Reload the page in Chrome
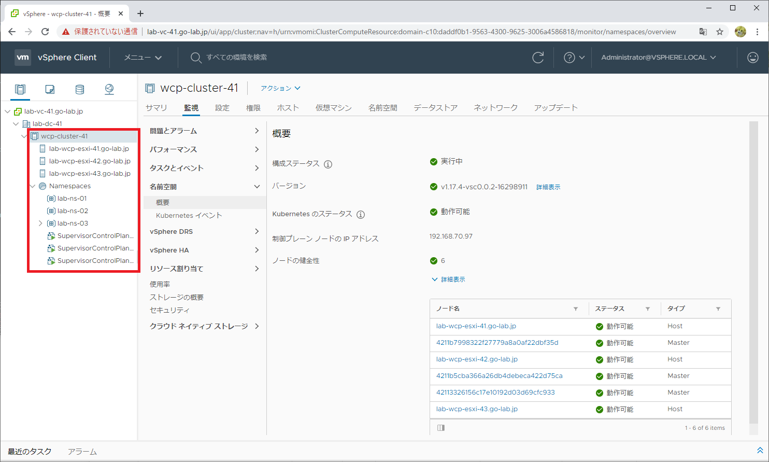The image size is (769, 462). pos(45,32)
